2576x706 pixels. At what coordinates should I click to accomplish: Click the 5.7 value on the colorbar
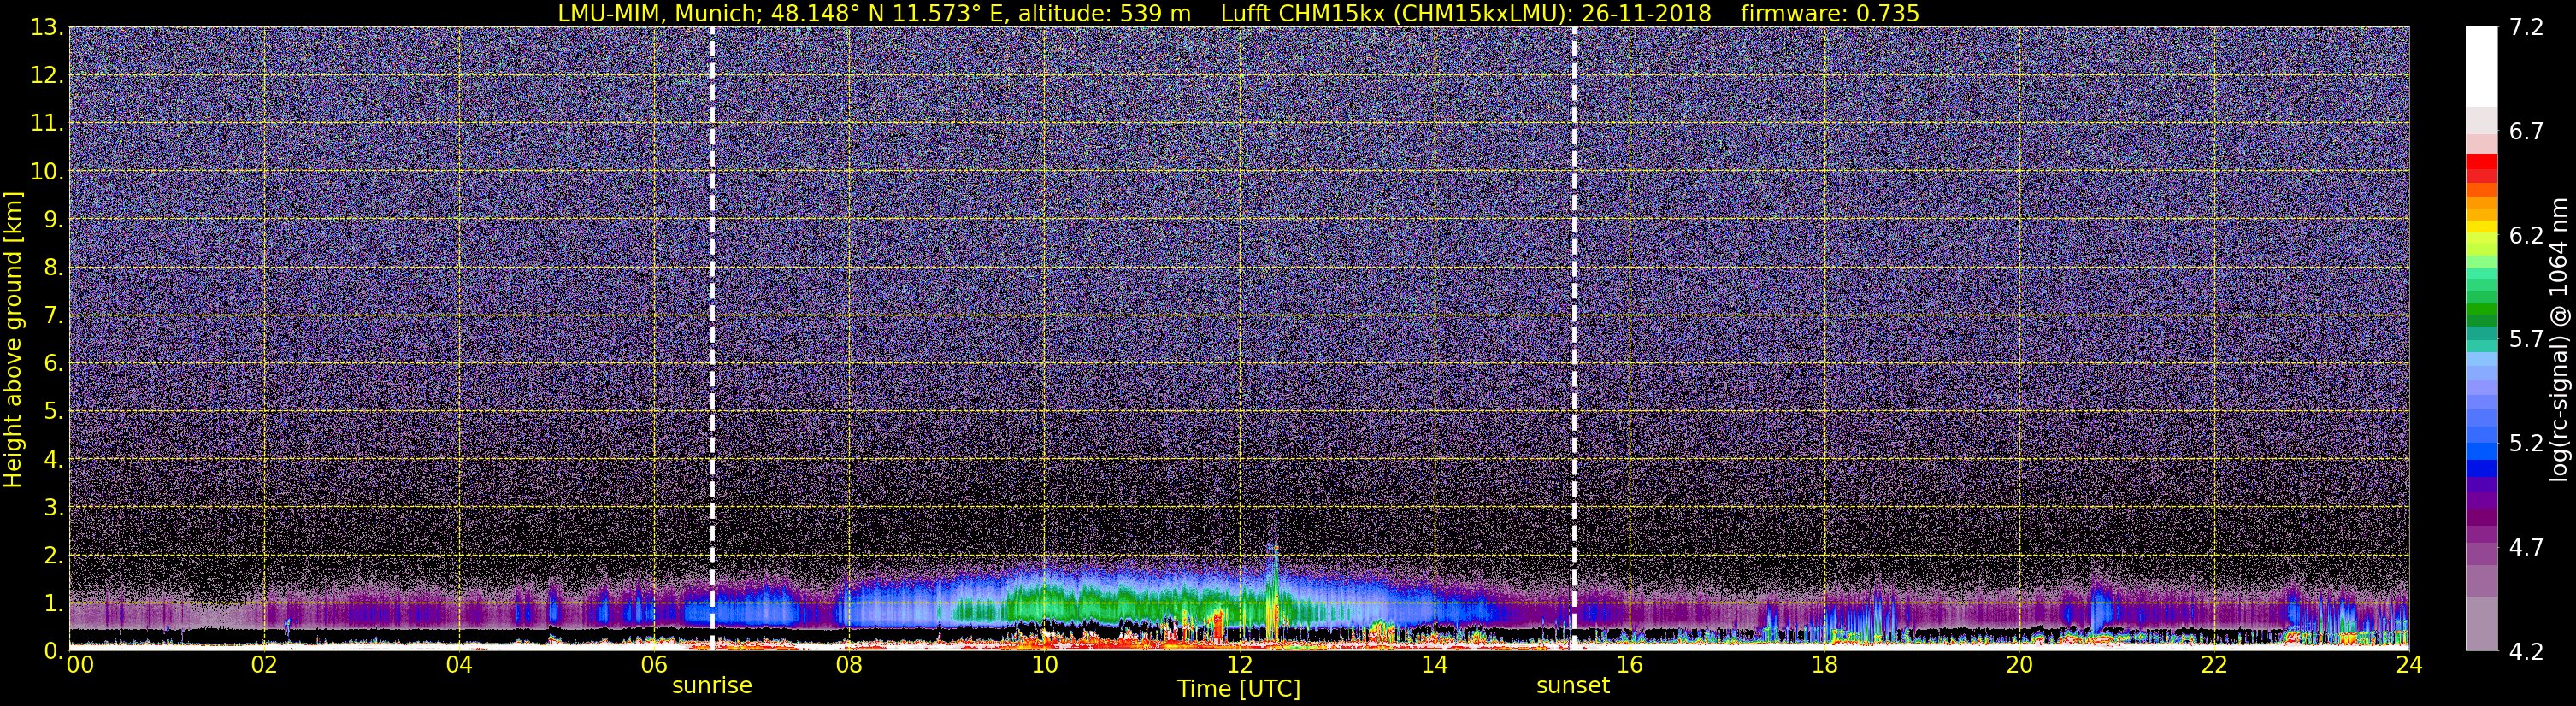coord(2526,339)
